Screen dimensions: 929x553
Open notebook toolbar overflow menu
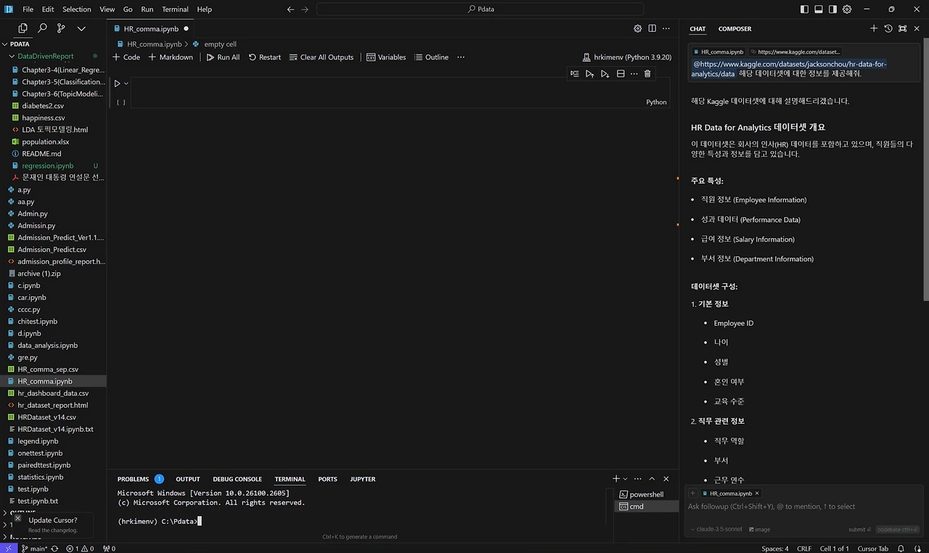pos(461,57)
